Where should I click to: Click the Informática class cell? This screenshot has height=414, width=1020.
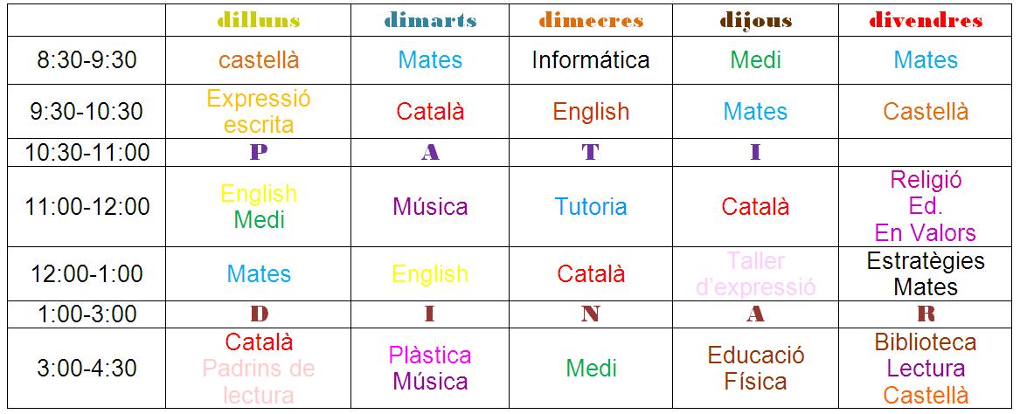coord(591,60)
